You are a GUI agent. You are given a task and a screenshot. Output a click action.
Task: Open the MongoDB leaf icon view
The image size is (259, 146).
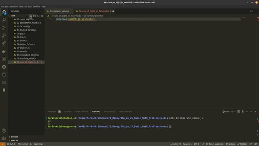tap(4, 90)
